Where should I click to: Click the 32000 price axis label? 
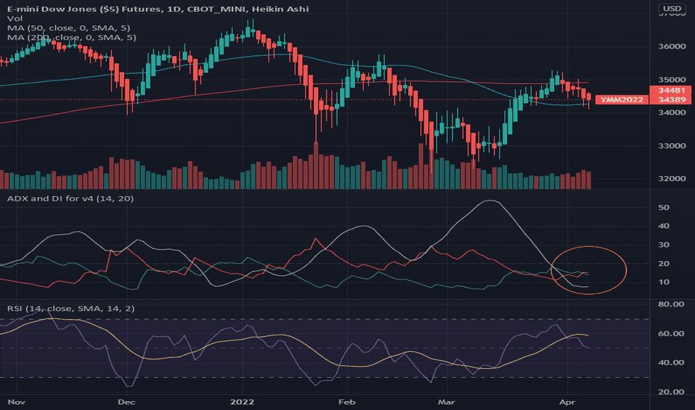[672, 179]
